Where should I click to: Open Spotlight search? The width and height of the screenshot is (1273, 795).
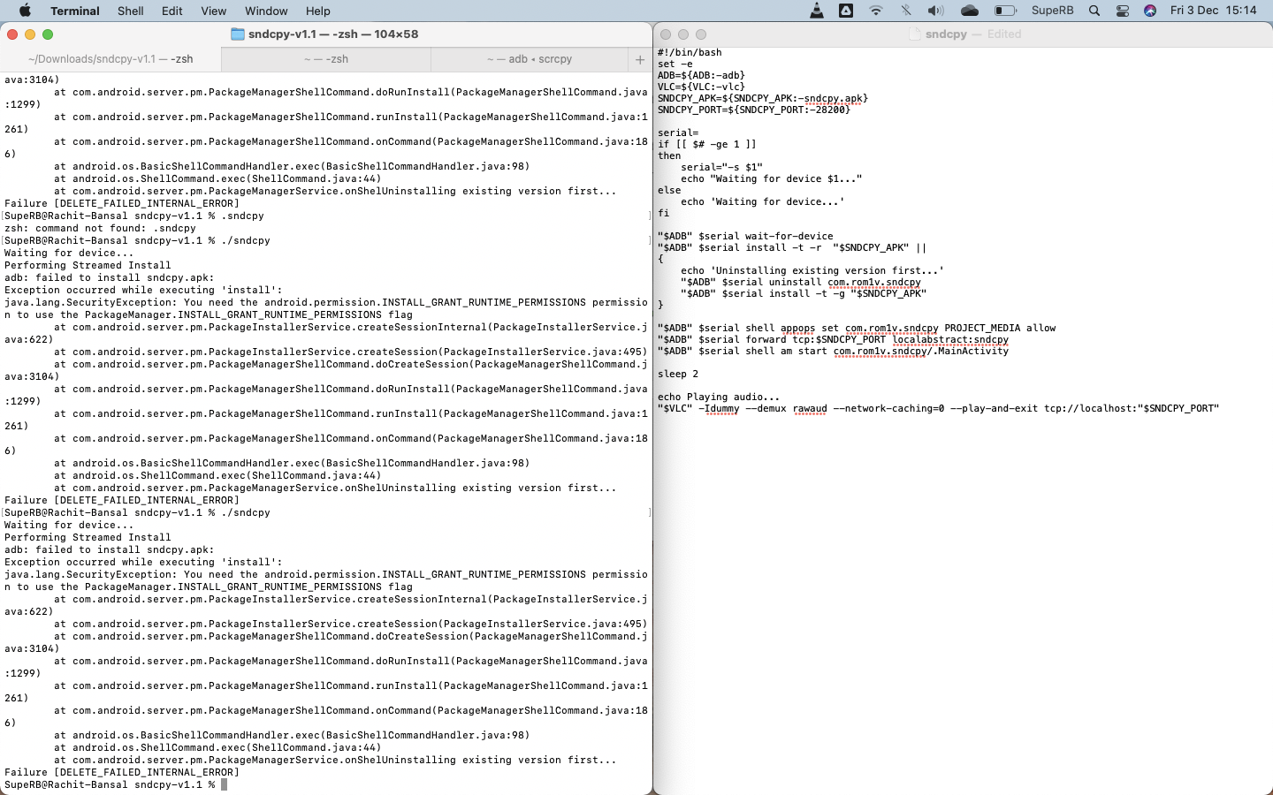[x=1094, y=11]
